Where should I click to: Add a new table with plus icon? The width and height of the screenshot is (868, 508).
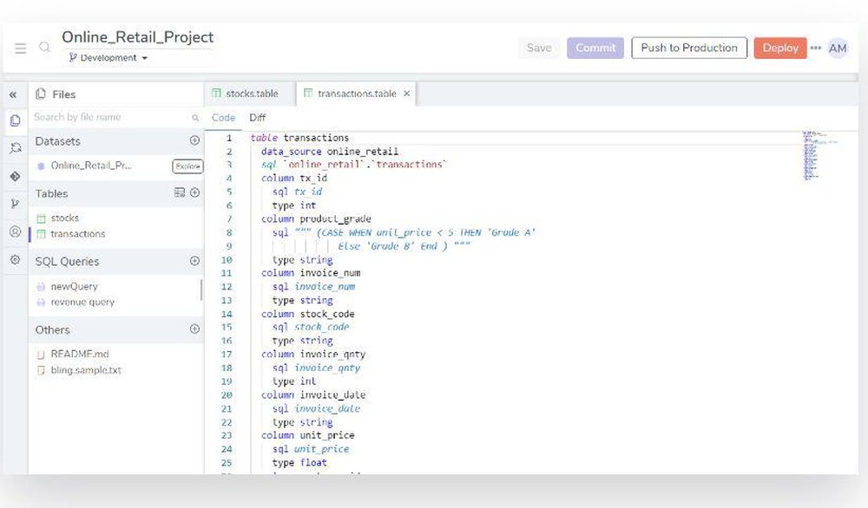coord(194,192)
